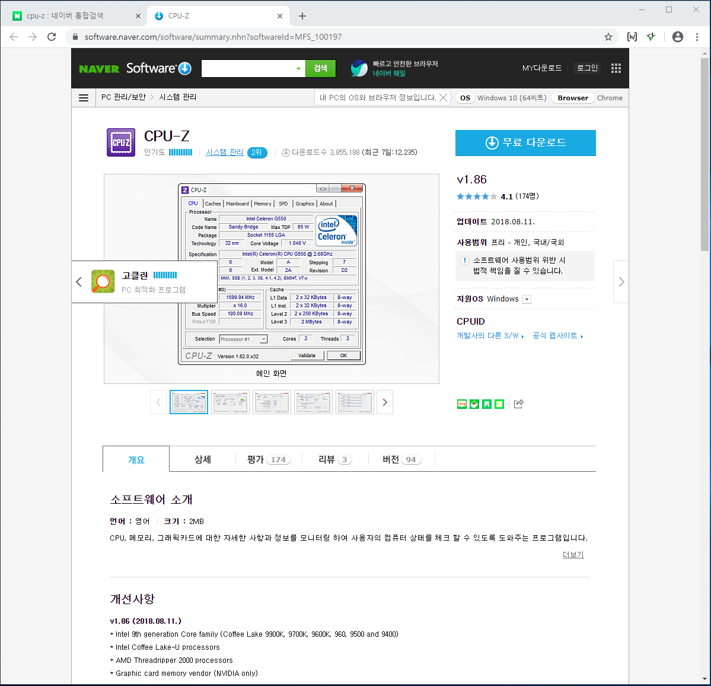Screen dimensions: 711x686
Task: Open the 시스템 관리 category link
Action: click(225, 153)
